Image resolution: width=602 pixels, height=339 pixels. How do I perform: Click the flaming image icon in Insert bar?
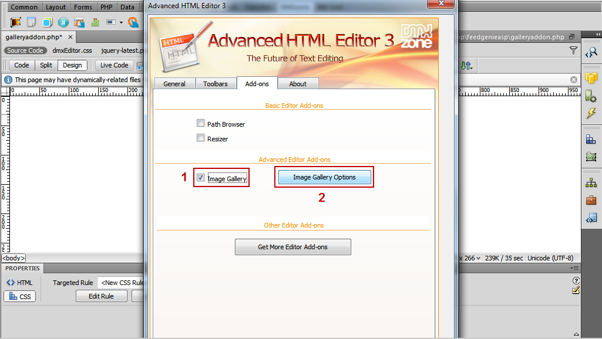coord(16,22)
